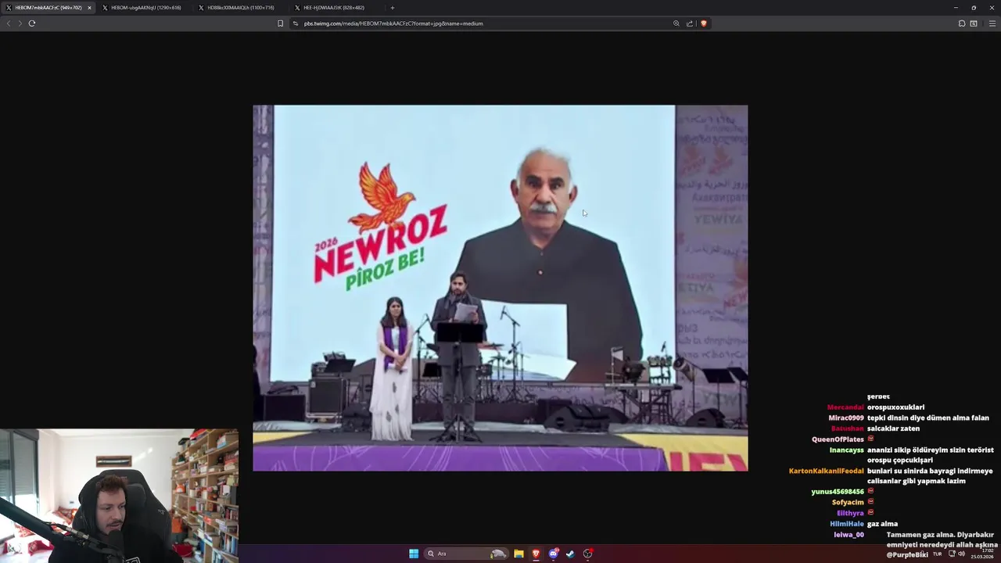Open Steam from the taskbar
The height and width of the screenshot is (563, 1001).
coord(570,554)
